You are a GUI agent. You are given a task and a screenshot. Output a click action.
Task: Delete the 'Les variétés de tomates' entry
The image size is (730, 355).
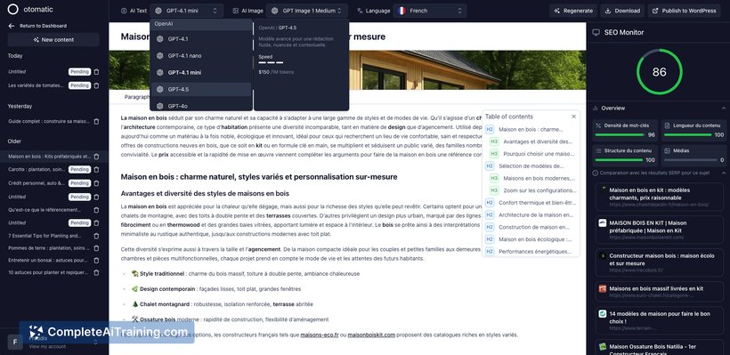(96, 85)
